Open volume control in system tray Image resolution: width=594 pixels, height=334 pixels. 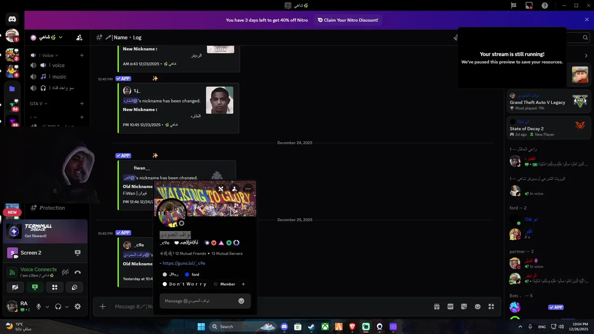tap(561, 327)
